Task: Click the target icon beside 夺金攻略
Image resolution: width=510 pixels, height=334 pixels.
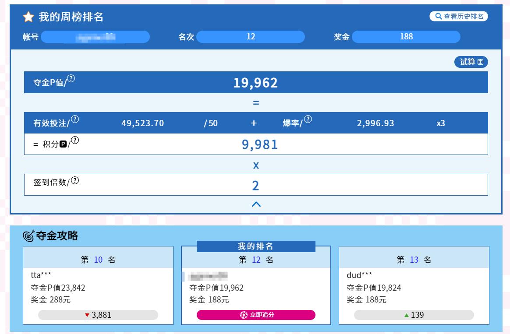Action: (28, 236)
